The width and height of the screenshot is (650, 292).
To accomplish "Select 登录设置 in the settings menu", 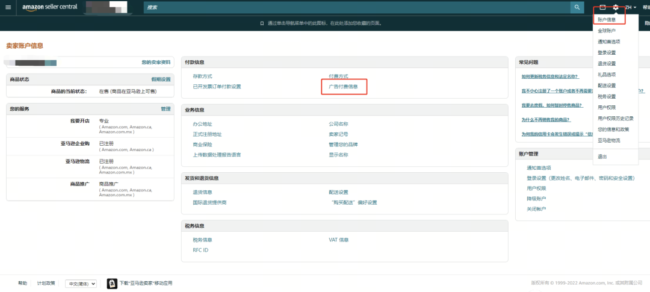I will click(x=607, y=52).
